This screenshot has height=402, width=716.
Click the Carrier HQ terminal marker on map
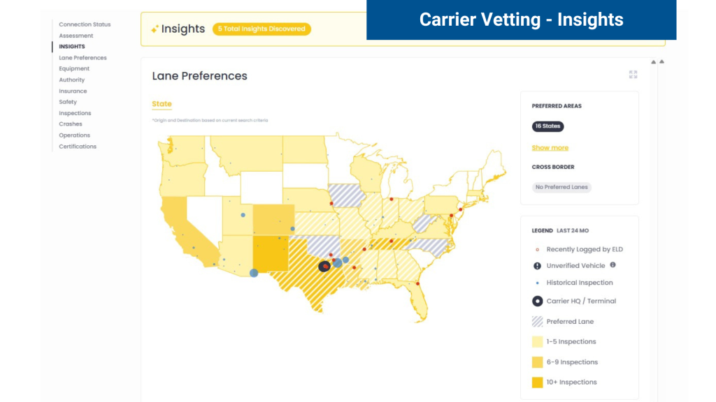tap(324, 266)
